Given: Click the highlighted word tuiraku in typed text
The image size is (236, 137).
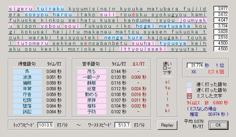Looking at the screenshot, I should 50,9.
